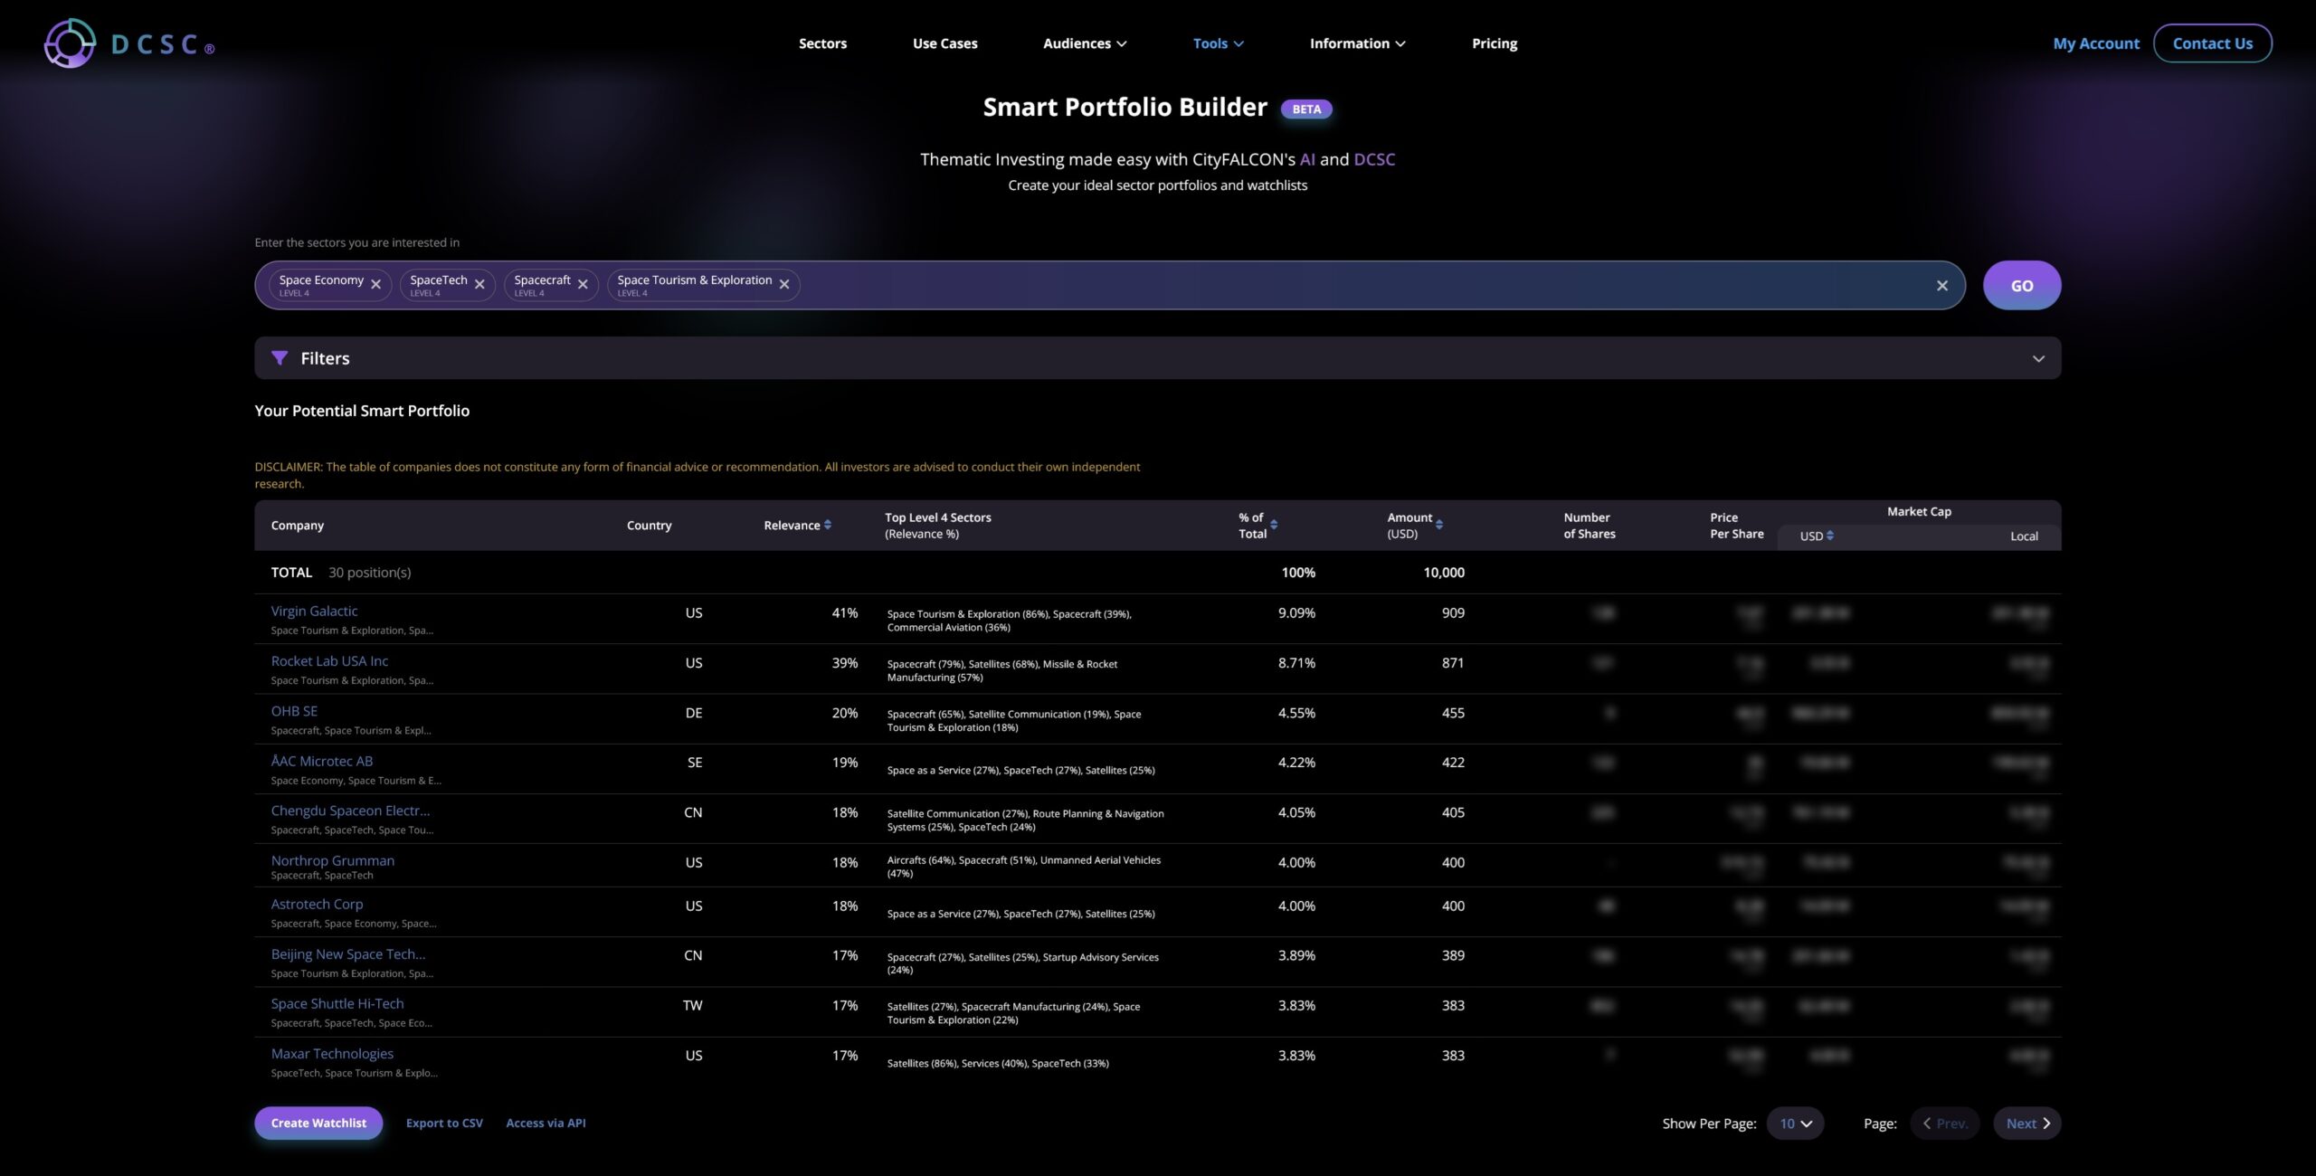Open the Rocket Lab USA Inc link
2316x1176 pixels.
(x=329, y=661)
